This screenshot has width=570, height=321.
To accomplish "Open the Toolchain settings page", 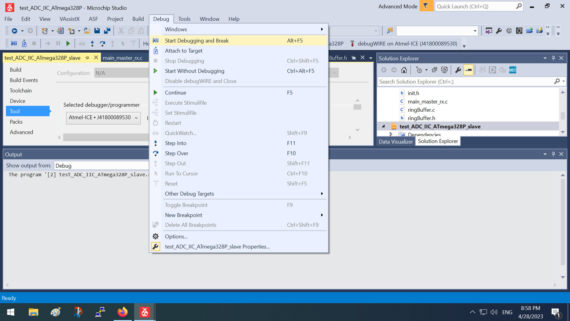I will click(x=20, y=91).
